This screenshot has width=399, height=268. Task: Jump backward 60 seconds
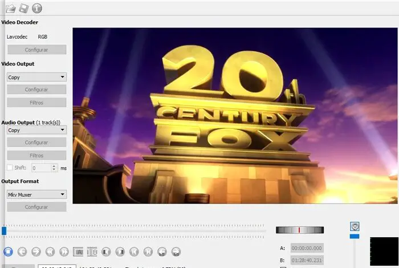pyautogui.click(x=162, y=251)
